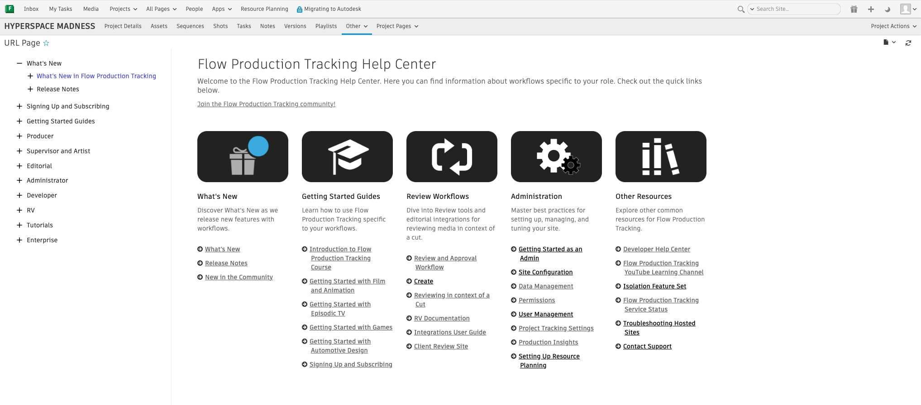The height and width of the screenshot is (405, 921).
Task: Click the arrow bullet beside Release Notes link
Action: click(x=200, y=263)
